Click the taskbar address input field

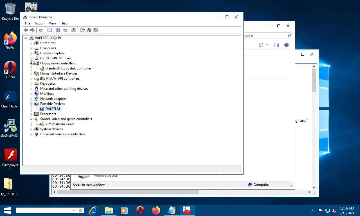pyautogui.click(x=44, y=210)
